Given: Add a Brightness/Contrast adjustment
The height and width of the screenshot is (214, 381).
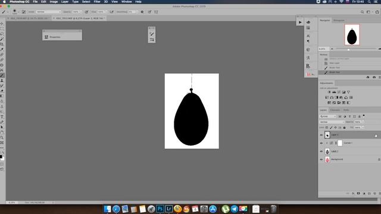Looking at the screenshot, I should coord(329,92).
